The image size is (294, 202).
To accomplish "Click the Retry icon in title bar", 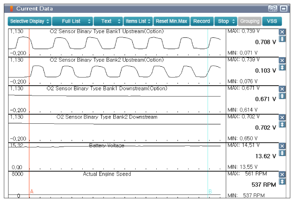I will click(x=272, y=8).
